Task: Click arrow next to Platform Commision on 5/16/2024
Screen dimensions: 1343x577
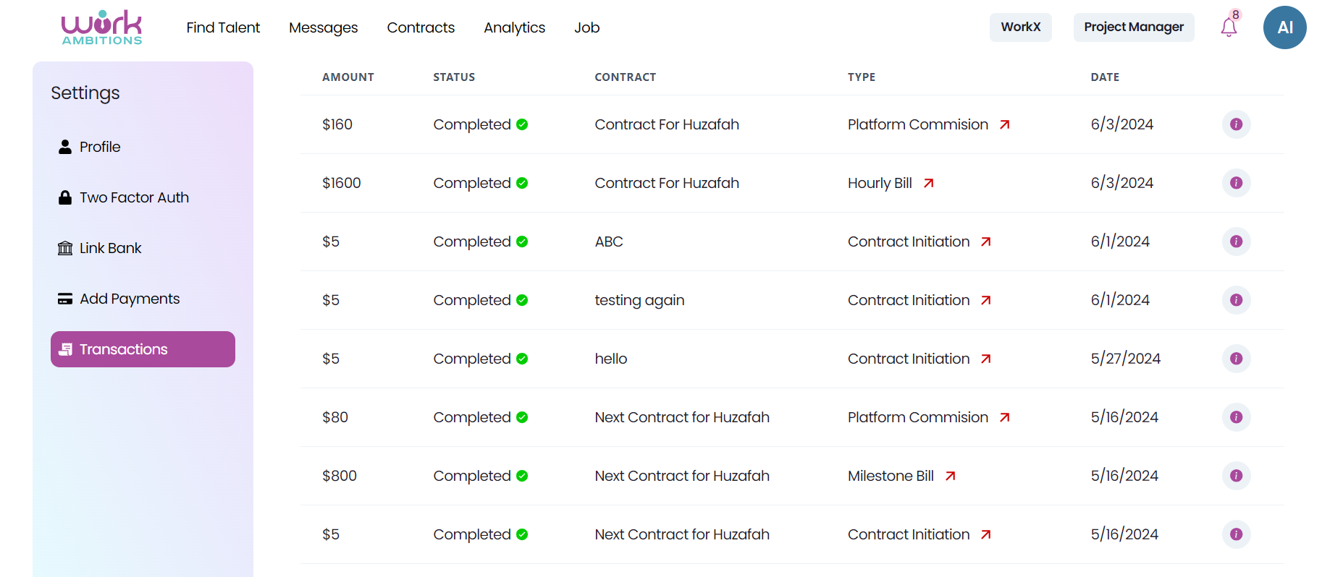Action: tap(1005, 417)
